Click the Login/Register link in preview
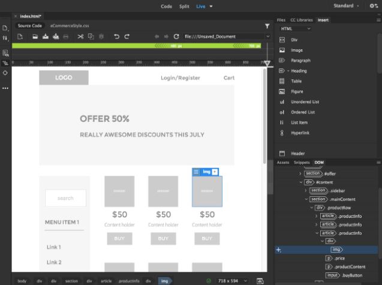 tap(181, 78)
